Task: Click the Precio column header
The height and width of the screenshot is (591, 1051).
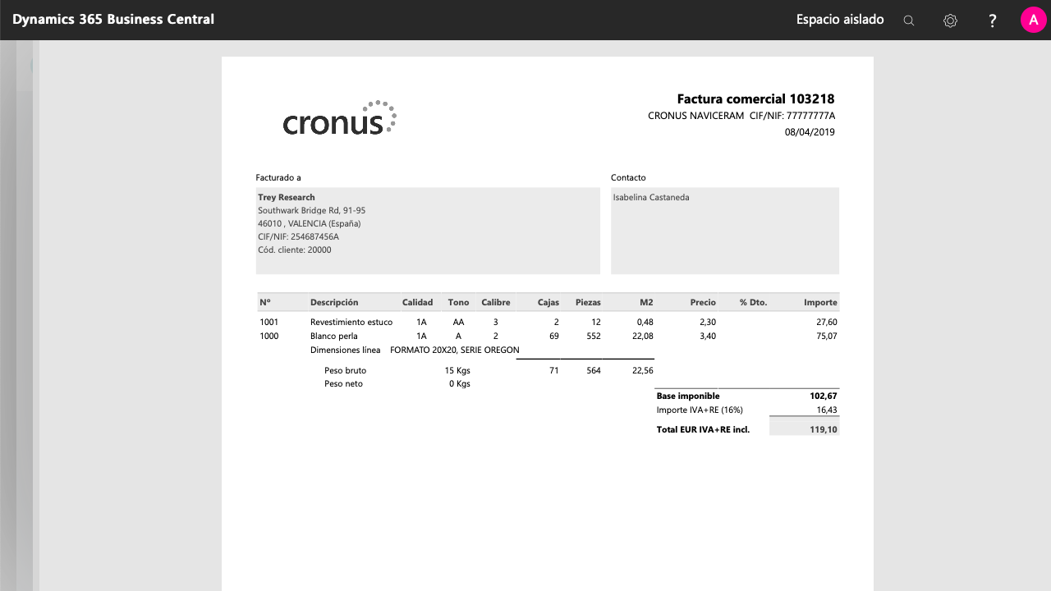Action: tap(703, 302)
